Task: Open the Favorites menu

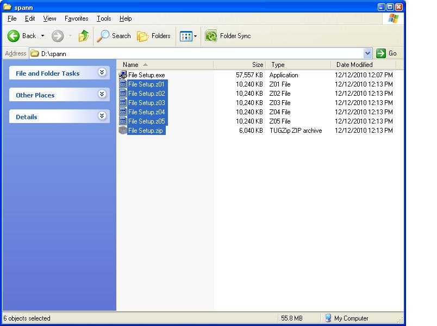Action: coord(76,19)
